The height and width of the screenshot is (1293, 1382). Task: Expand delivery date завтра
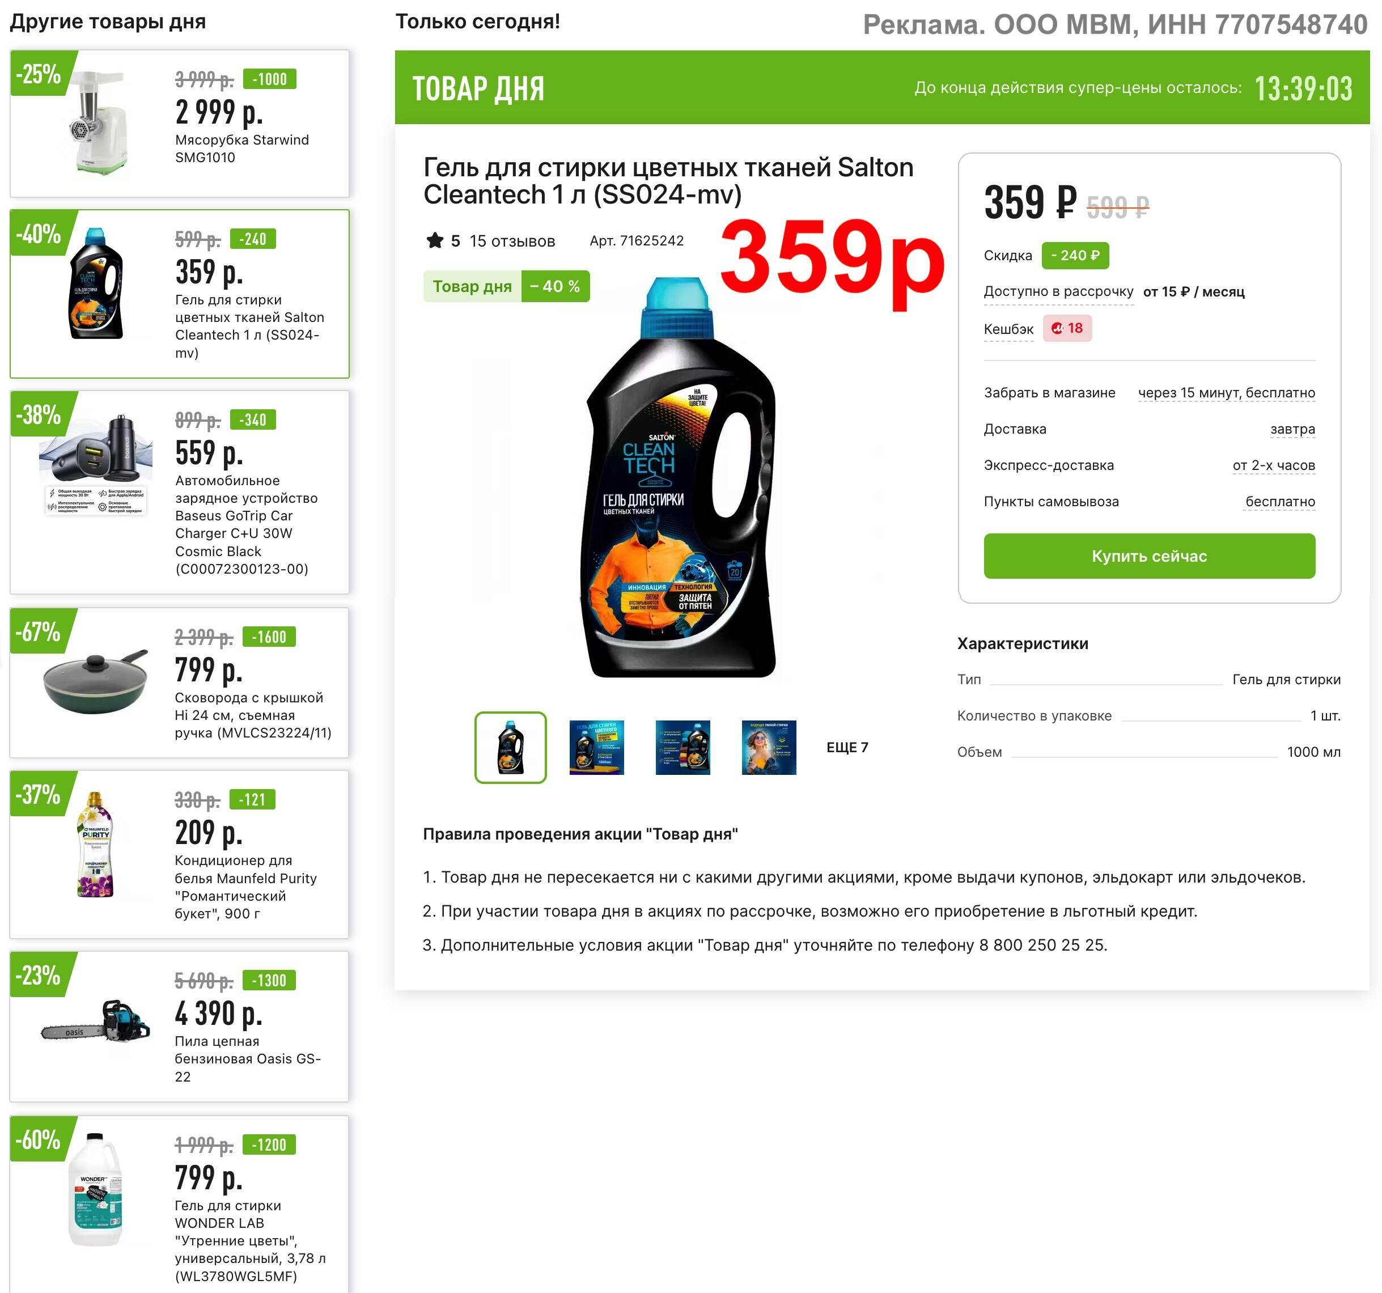click(1292, 429)
